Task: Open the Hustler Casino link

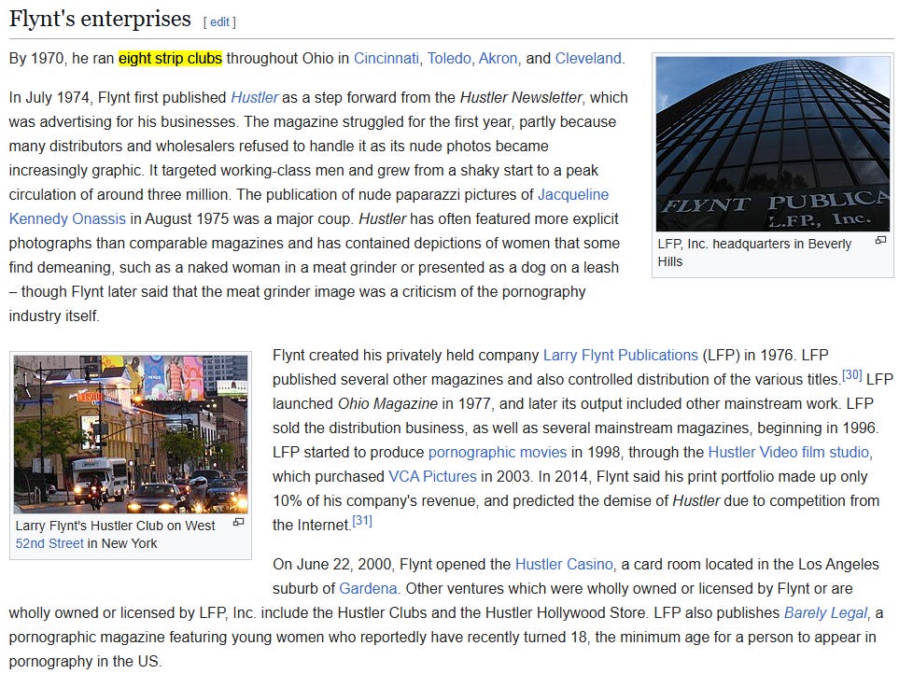Action: coord(564,564)
